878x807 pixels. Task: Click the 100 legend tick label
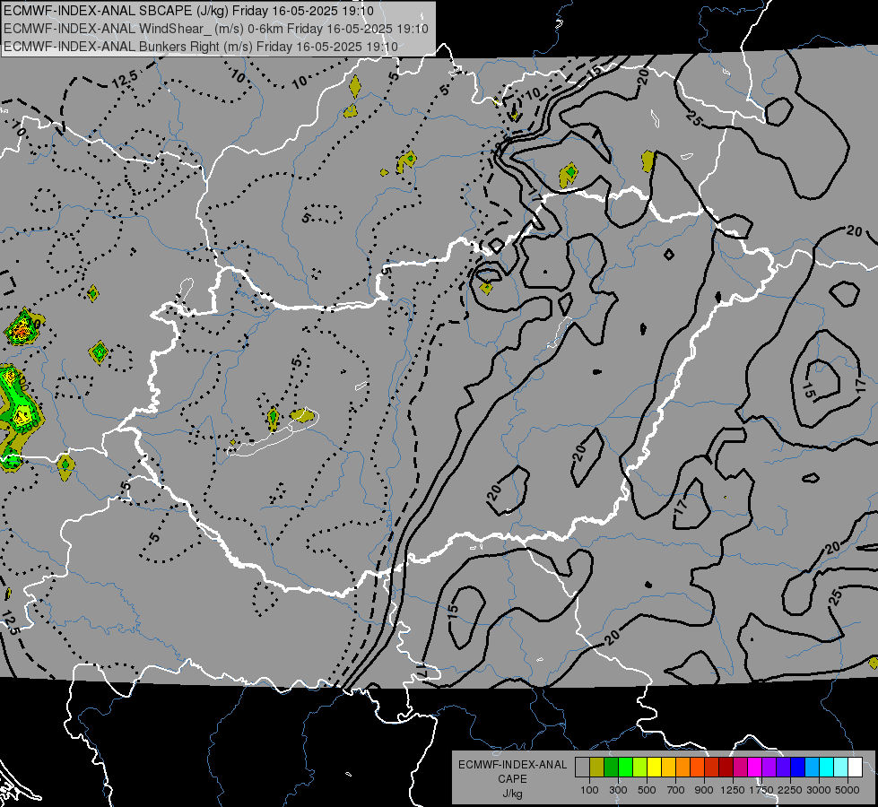589,790
